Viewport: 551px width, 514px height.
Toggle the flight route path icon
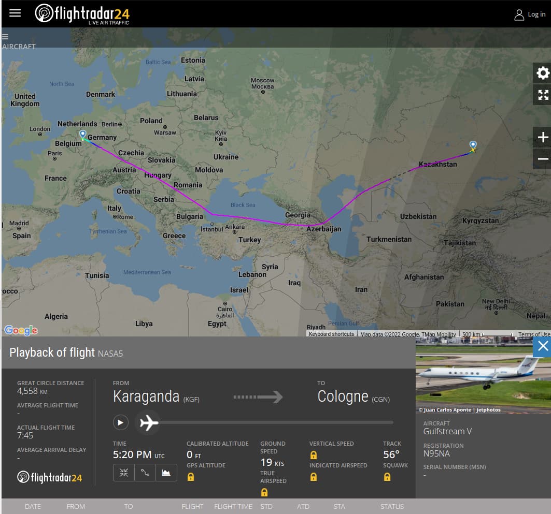coord(145,472)
